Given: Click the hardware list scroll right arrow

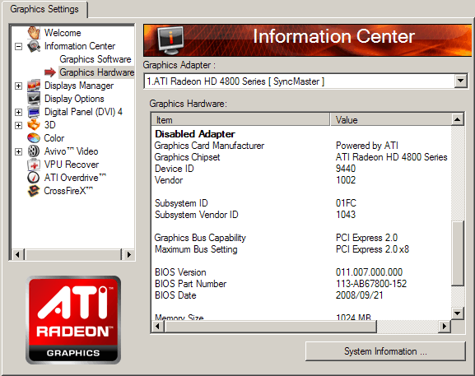Looking at the screenshot, I should click(x=444, y=327).
